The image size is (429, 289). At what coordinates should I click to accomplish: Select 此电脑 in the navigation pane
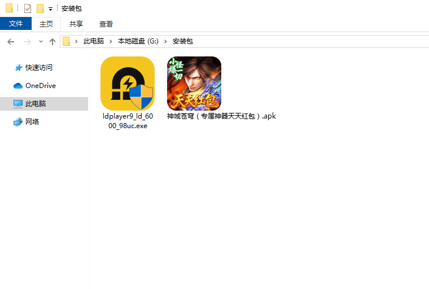click(x=36, y=104)
